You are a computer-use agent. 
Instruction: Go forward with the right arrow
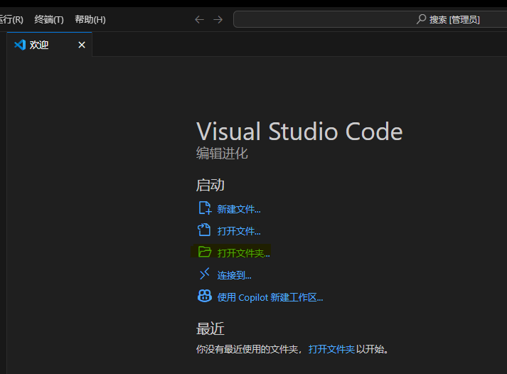[x=218, y=20]
